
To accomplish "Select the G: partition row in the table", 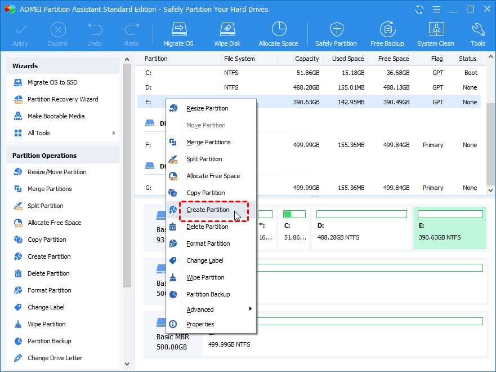I will [309, 188].
